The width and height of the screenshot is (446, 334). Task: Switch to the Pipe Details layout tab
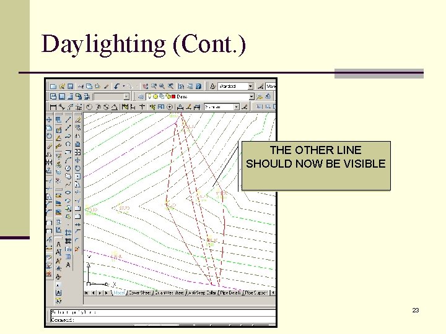pos(230,293)
